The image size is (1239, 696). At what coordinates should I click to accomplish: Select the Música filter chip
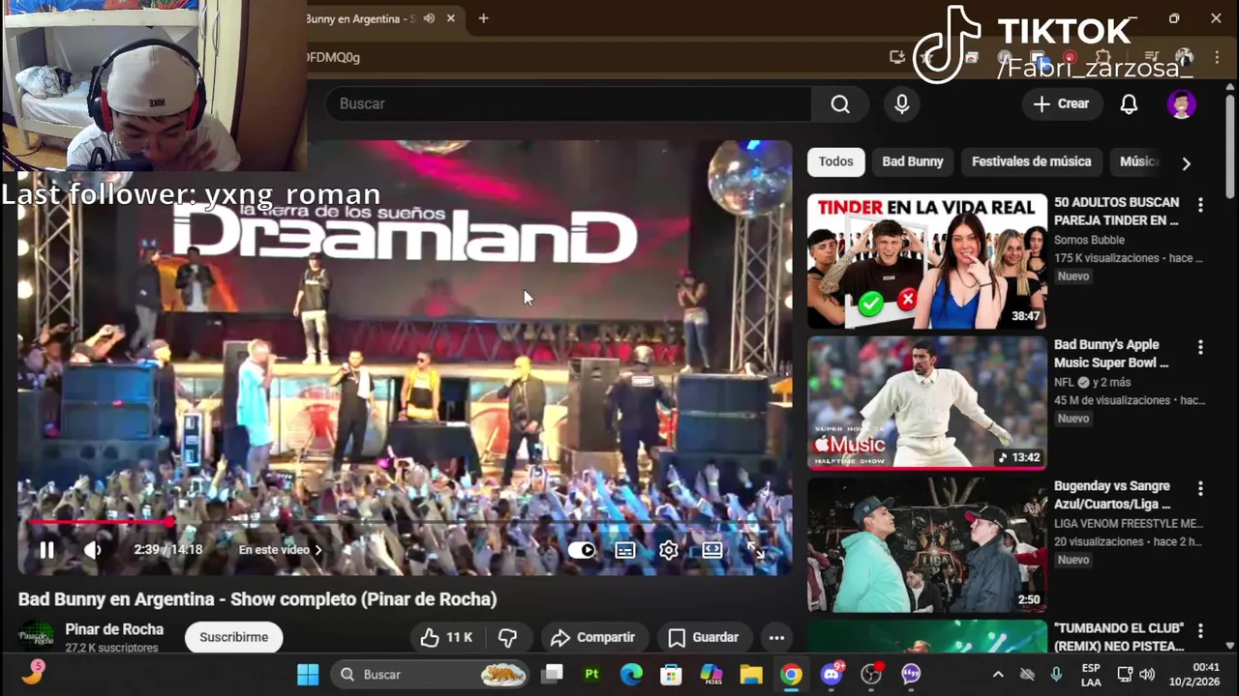(1138, 161)
